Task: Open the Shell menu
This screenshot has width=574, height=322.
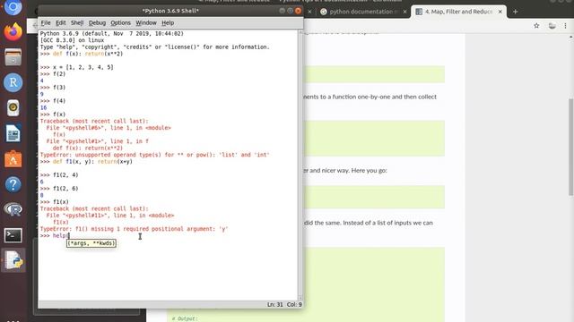Action: coord(77,22)
